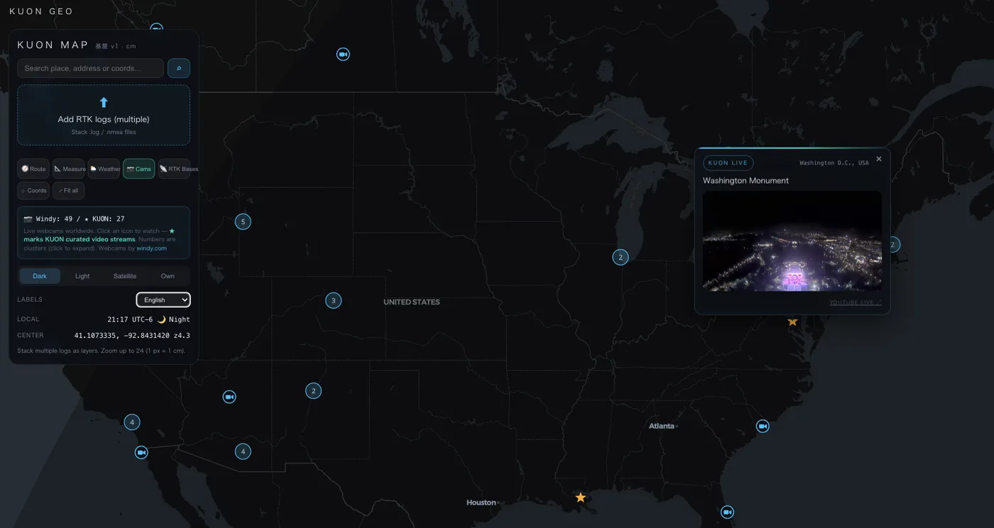Viewport: 994px width, 528px height.
Task: Toggle the RTK Bases layer
Action: coord(175,169)
